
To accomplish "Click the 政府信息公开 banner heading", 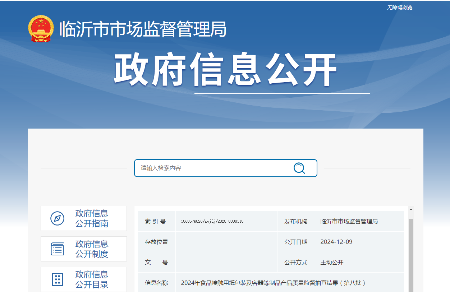I will pos(225,70).
